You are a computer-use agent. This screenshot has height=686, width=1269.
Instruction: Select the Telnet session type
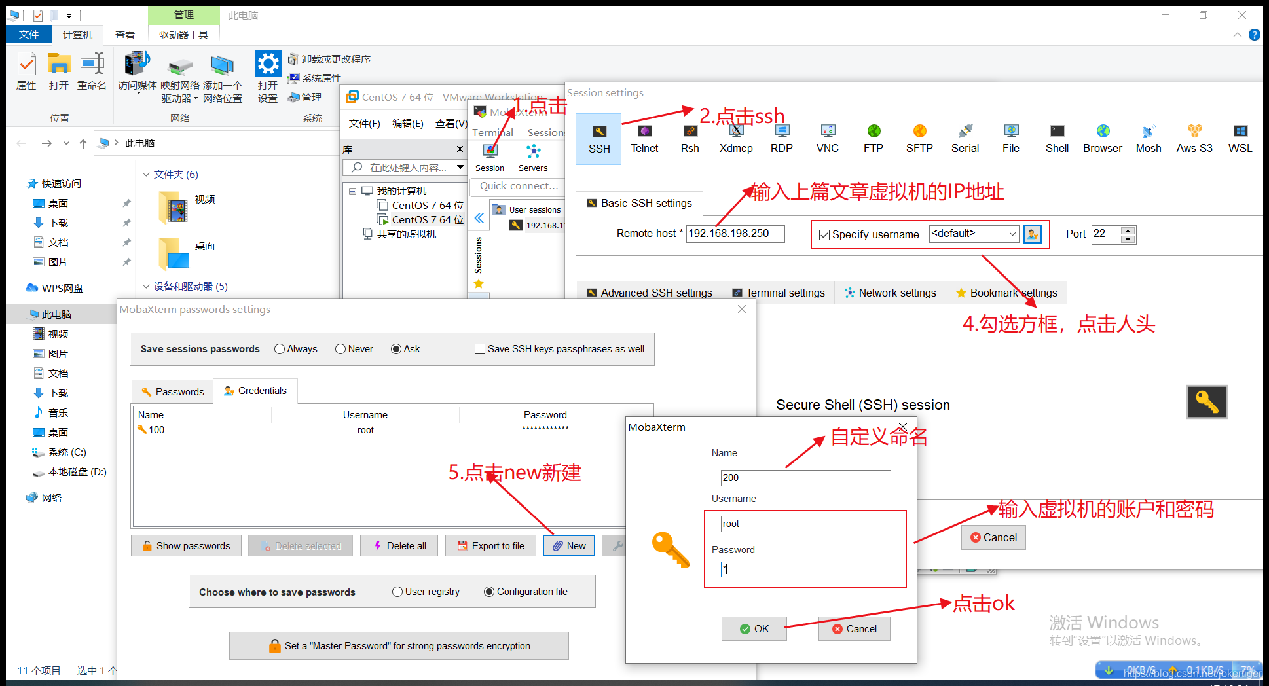click(644, 139)
